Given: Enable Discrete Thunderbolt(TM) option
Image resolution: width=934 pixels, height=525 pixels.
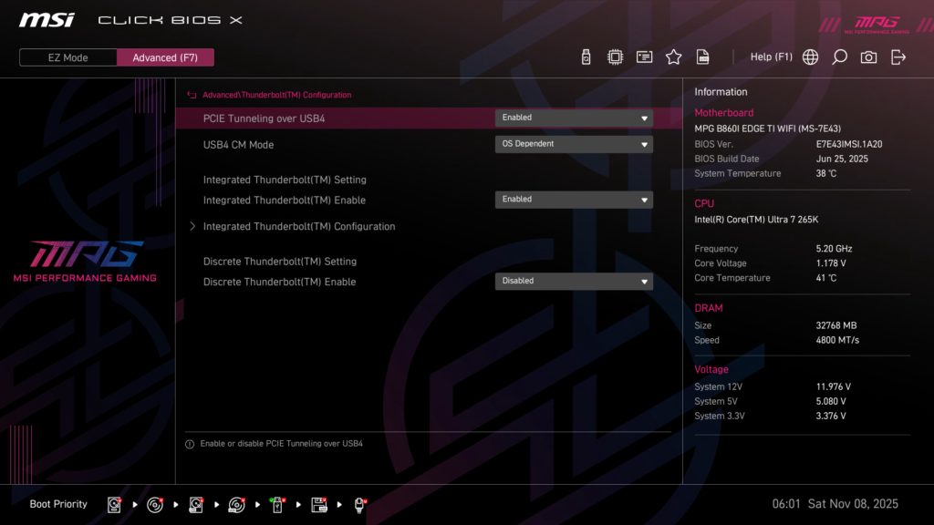Looking at the screenshot, I should pos(573,281).
